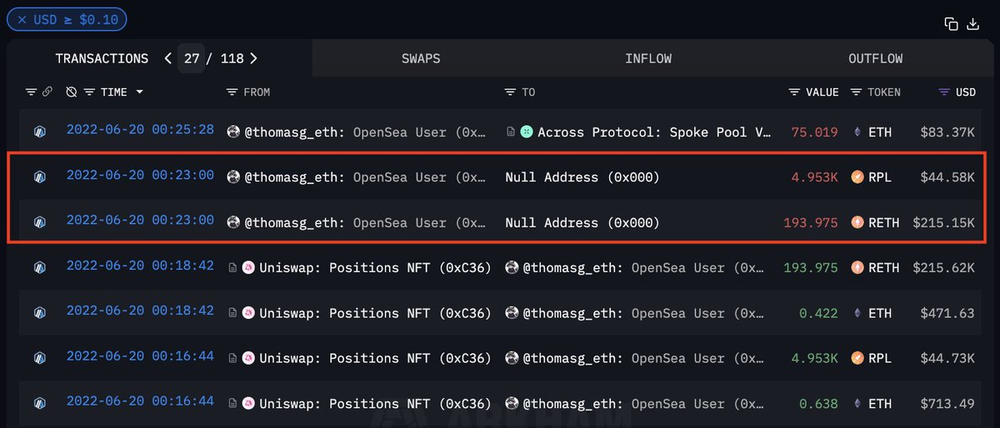Go to the previous transactions page
This screenshot has width=1000, height=428.
[168, 58]
